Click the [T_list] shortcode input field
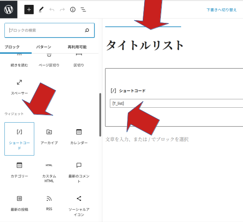Image resolution: width=243 pixels, height=222 pixels. pos(176,103)
